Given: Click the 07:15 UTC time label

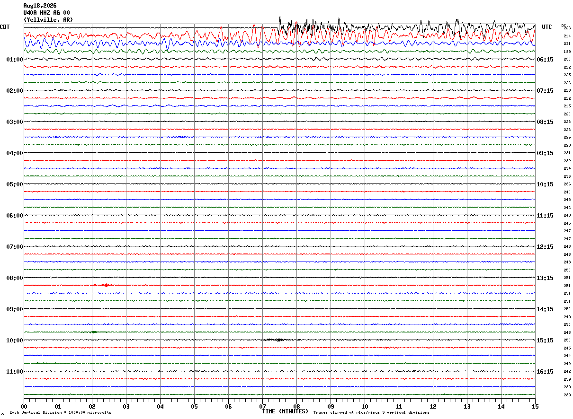Looking at the screenshot, I should pos(545,91).
